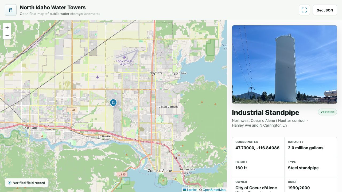Download the GeoJSON data

click(x=325, y=10)
